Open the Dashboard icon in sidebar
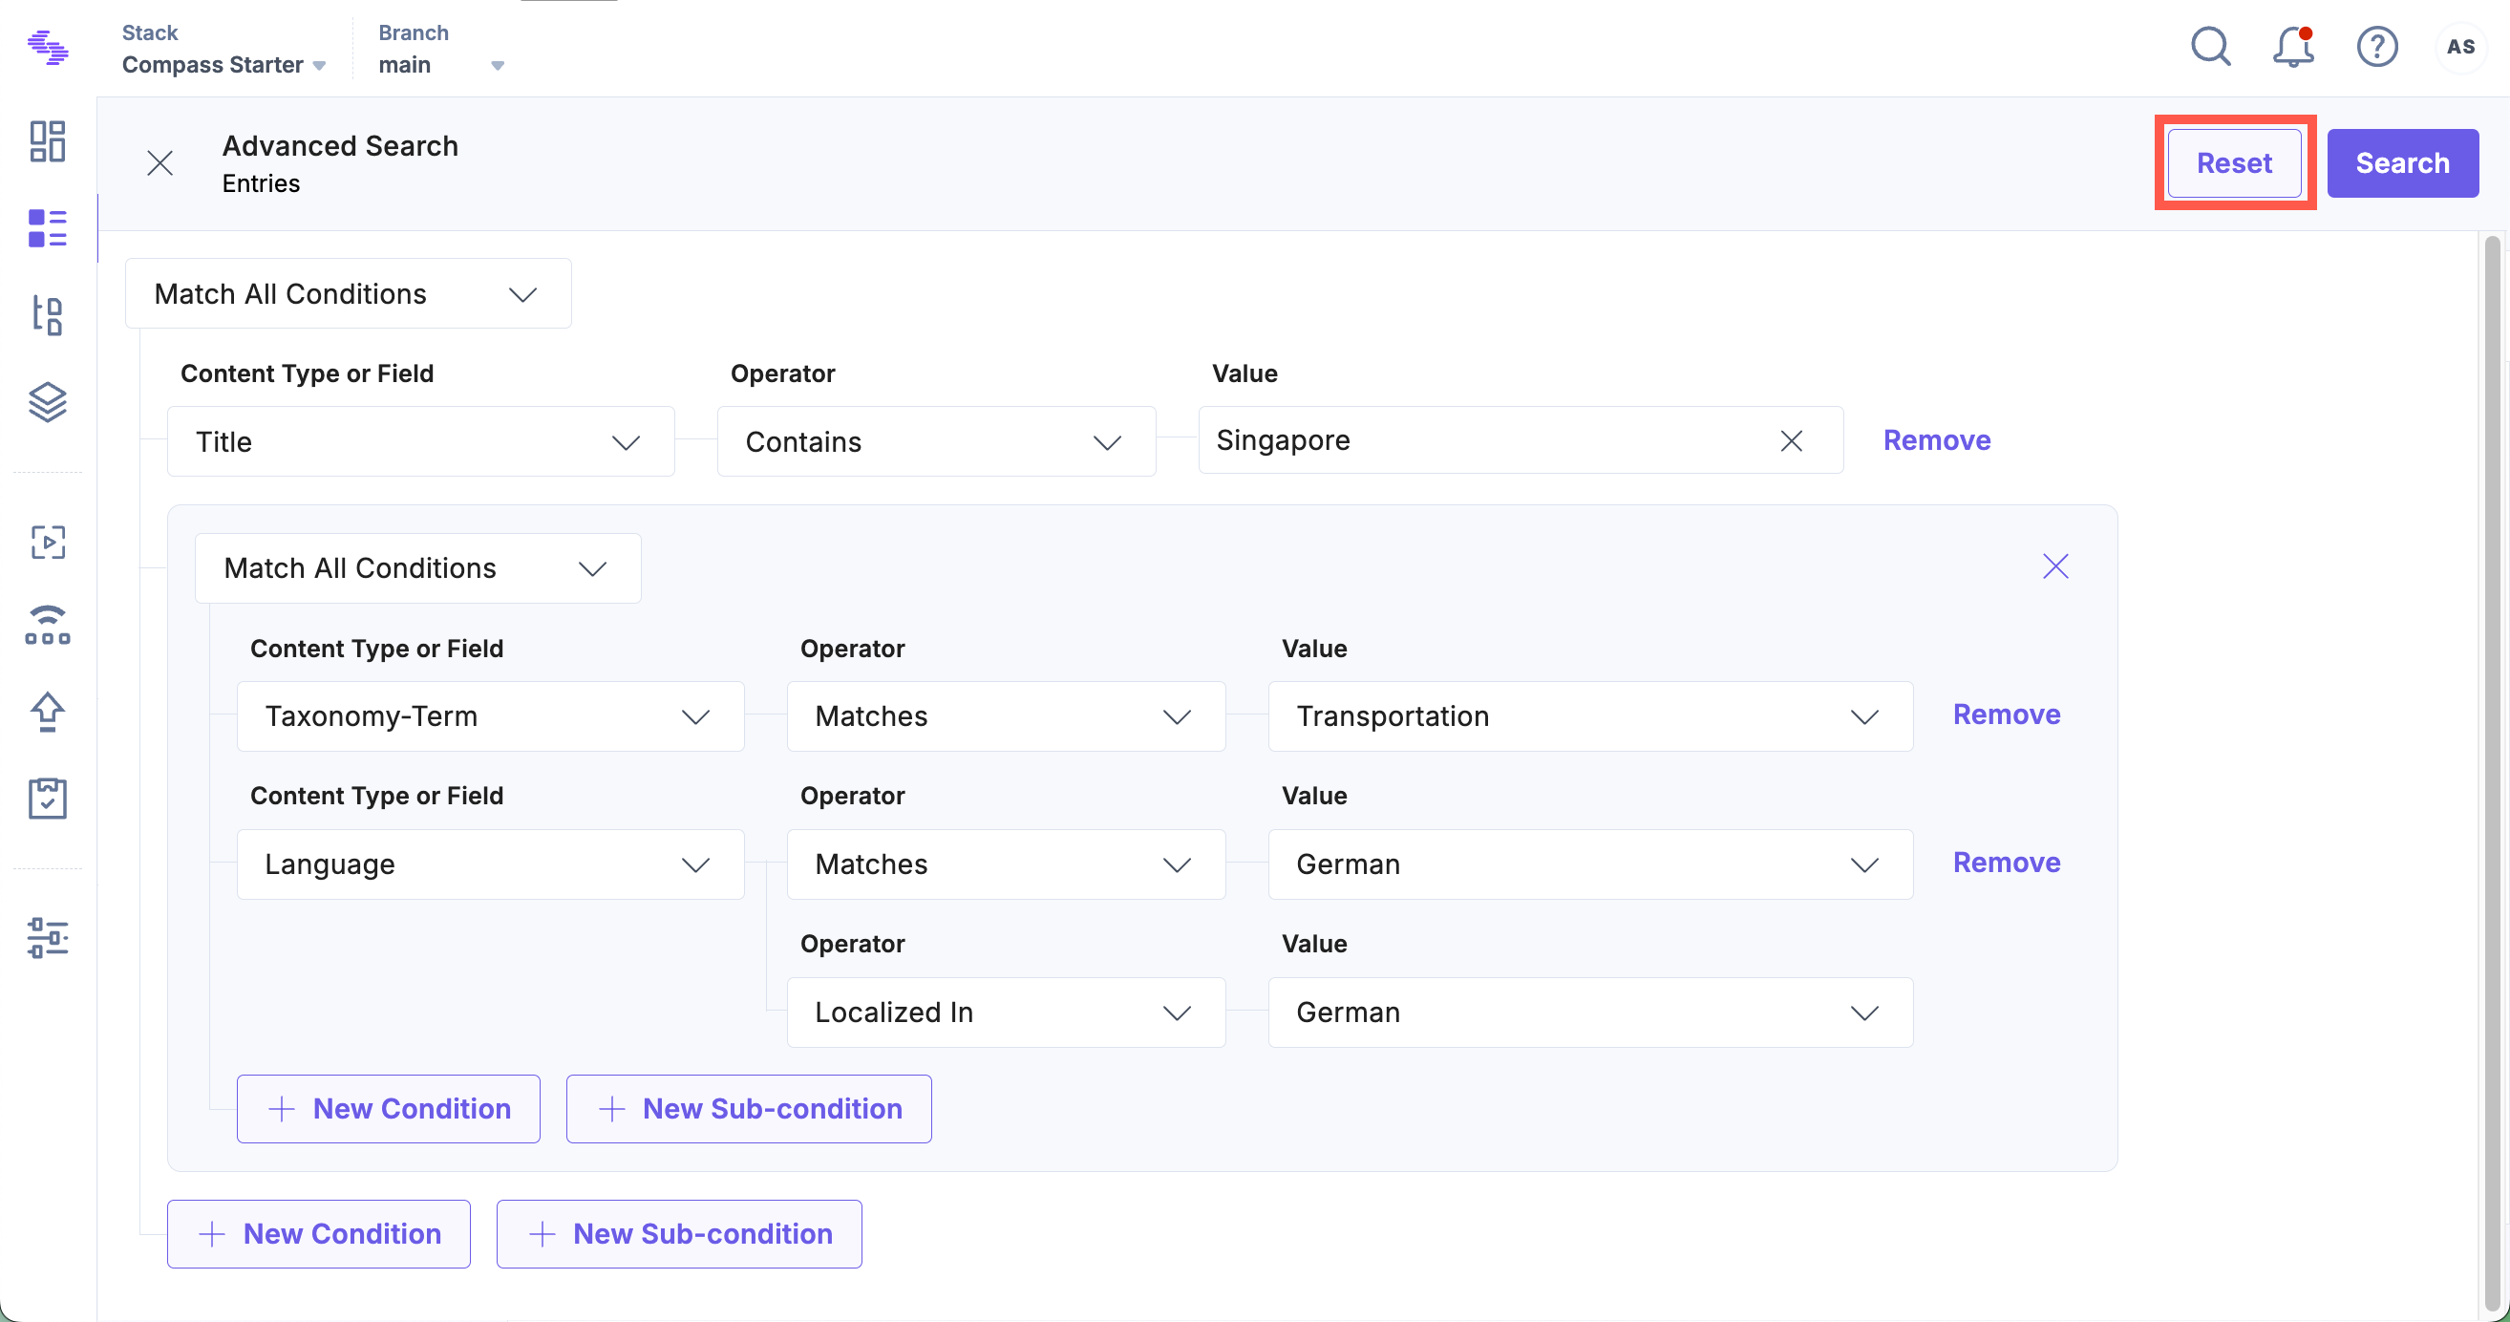Image resolution: width=2510 pixels, height=1322 pixels. click(x=48, y=141)
